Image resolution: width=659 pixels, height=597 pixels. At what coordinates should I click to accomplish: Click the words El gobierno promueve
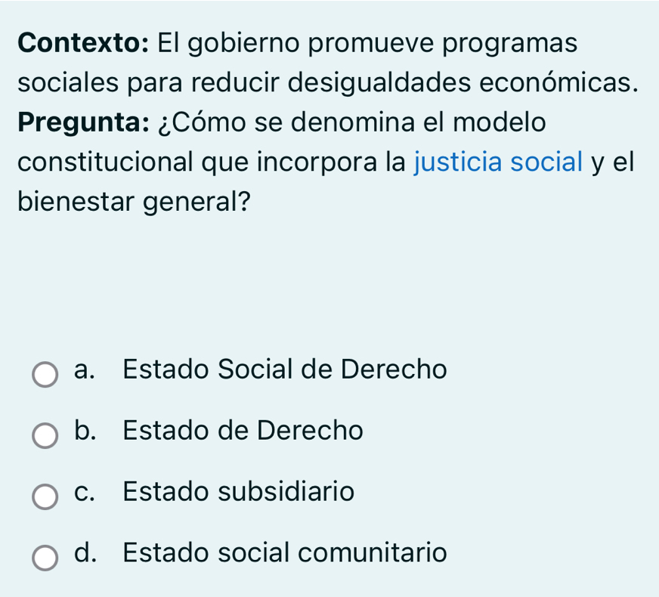coord(296,43)
